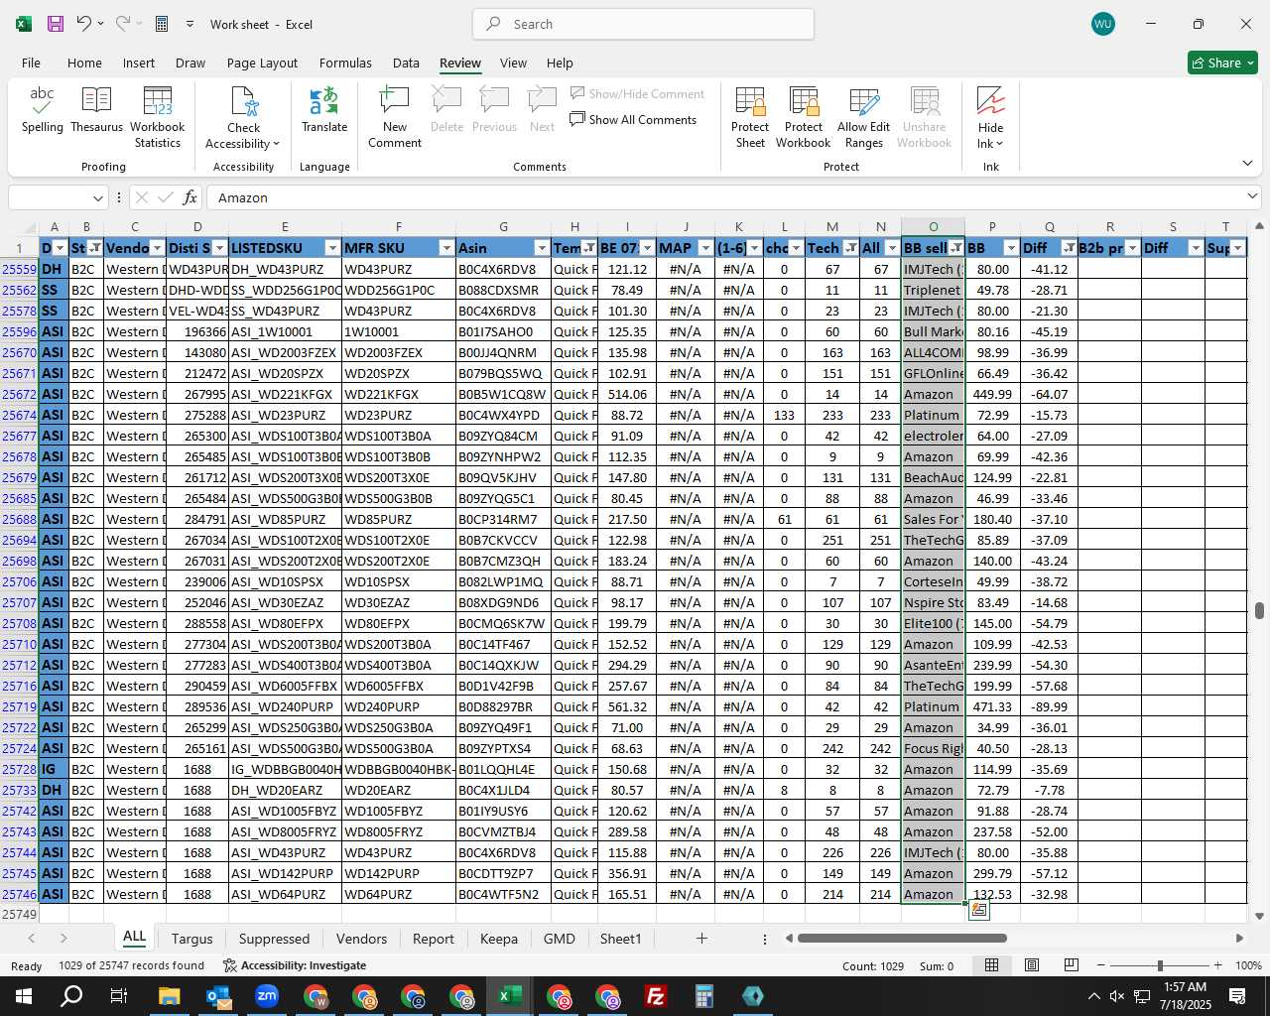Open the Name Box dropdown
This screenshot has width=1270, height=1016.
click(x=97, y=197)
